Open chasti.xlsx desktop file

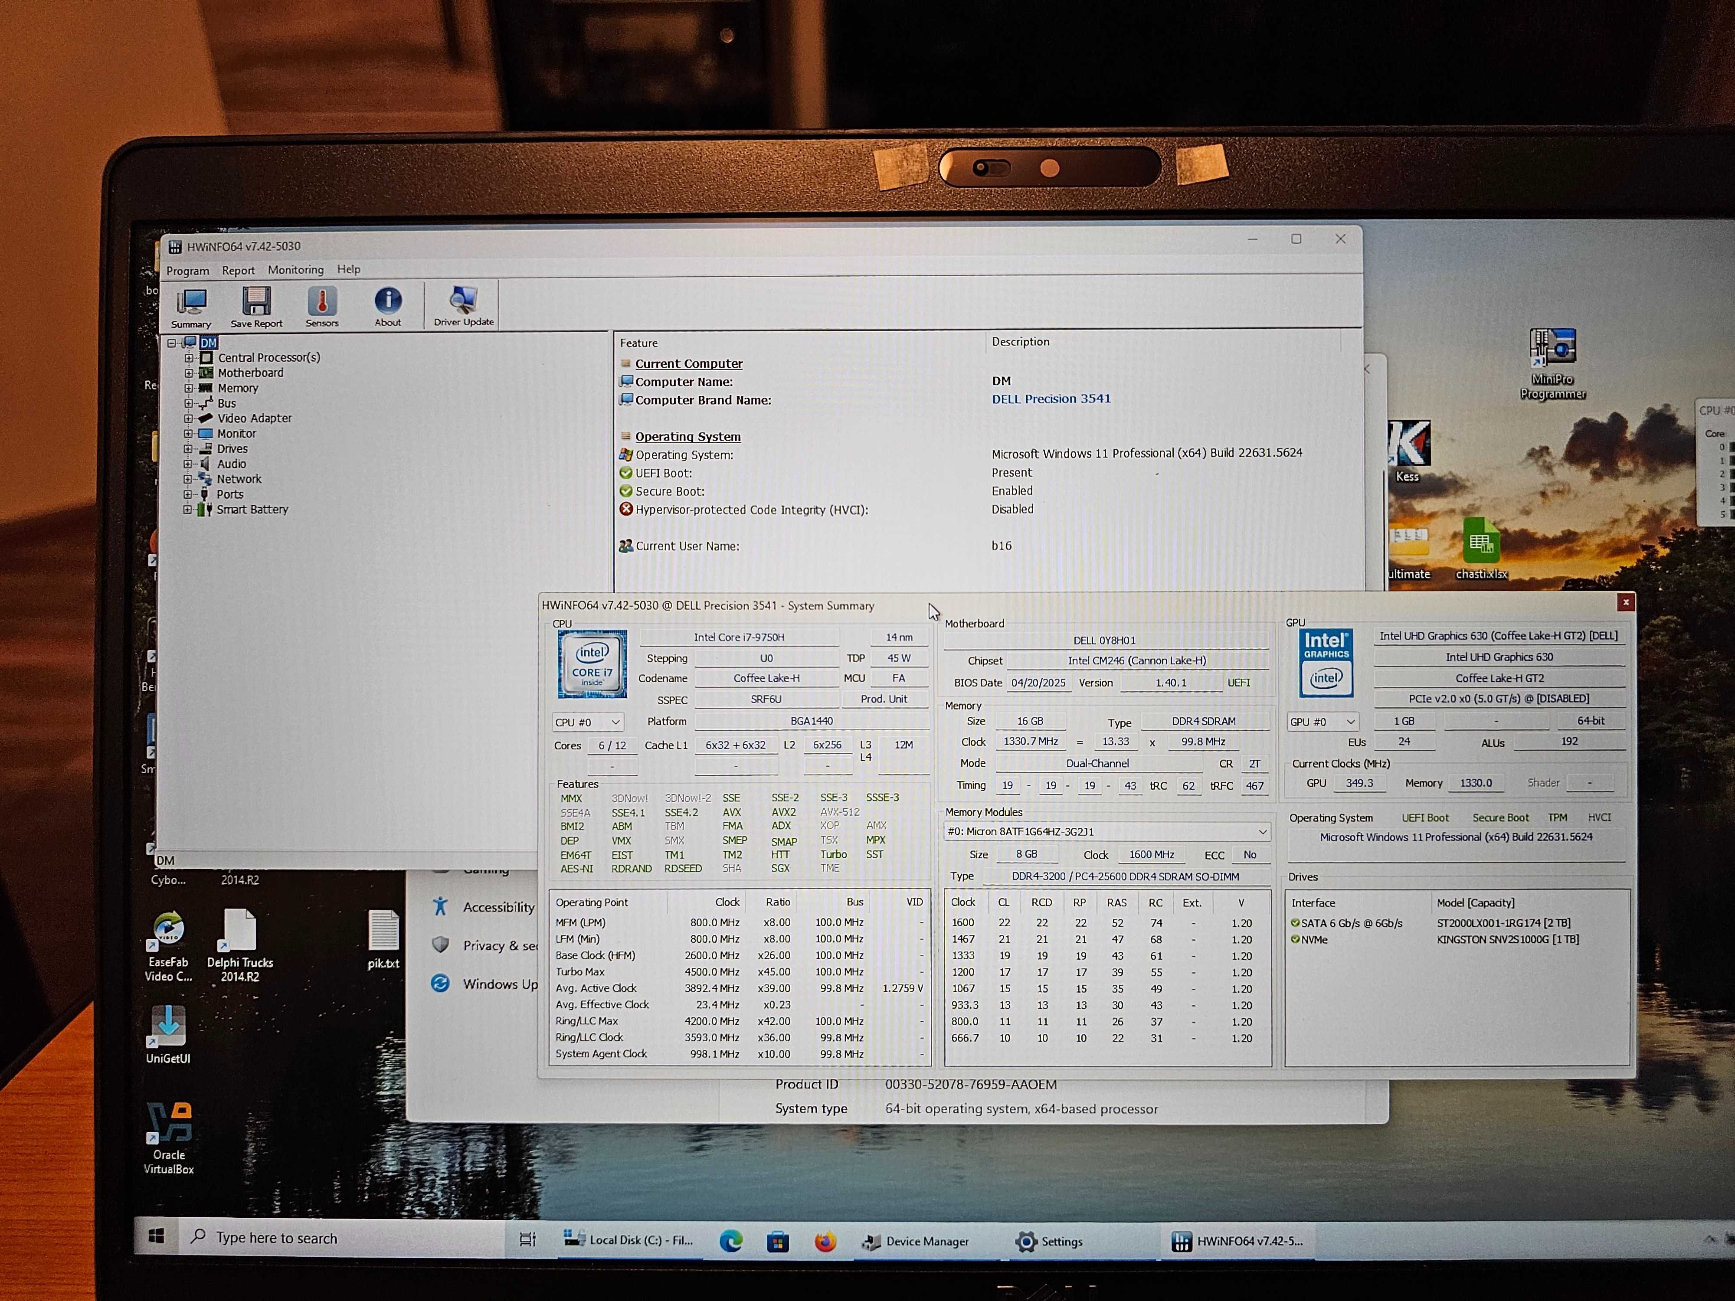click(1481, 549)
